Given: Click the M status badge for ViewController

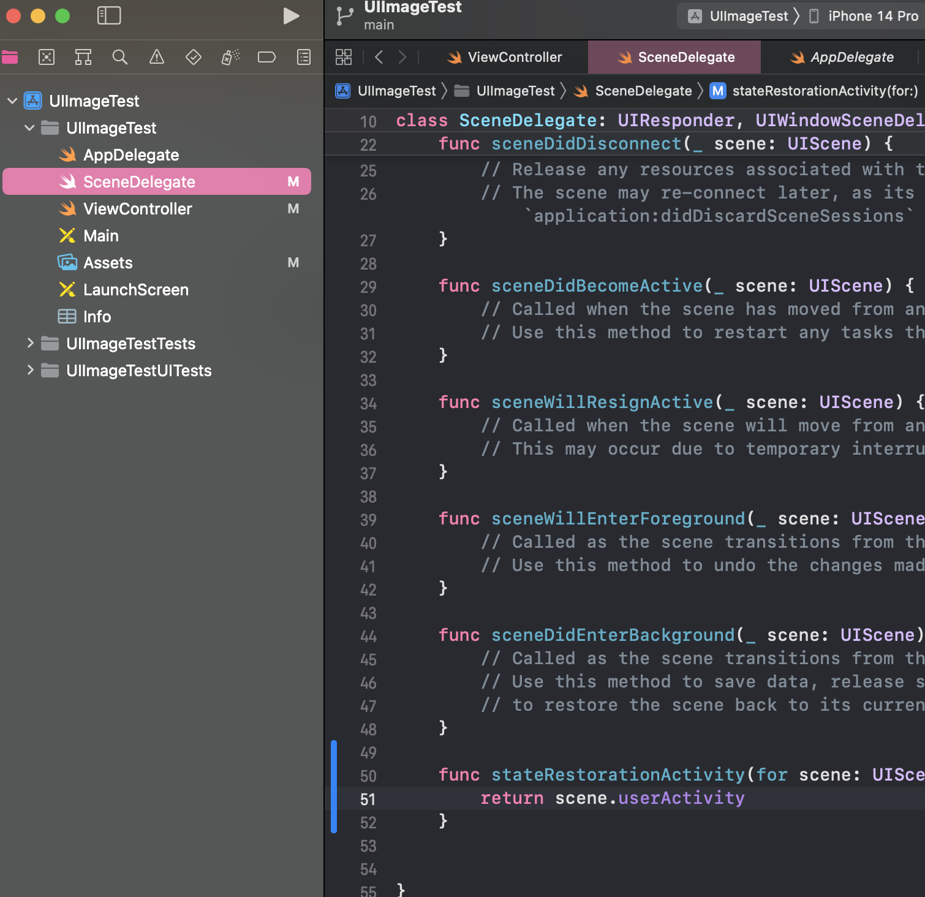Looking at the screenshot, I should 293,208.
